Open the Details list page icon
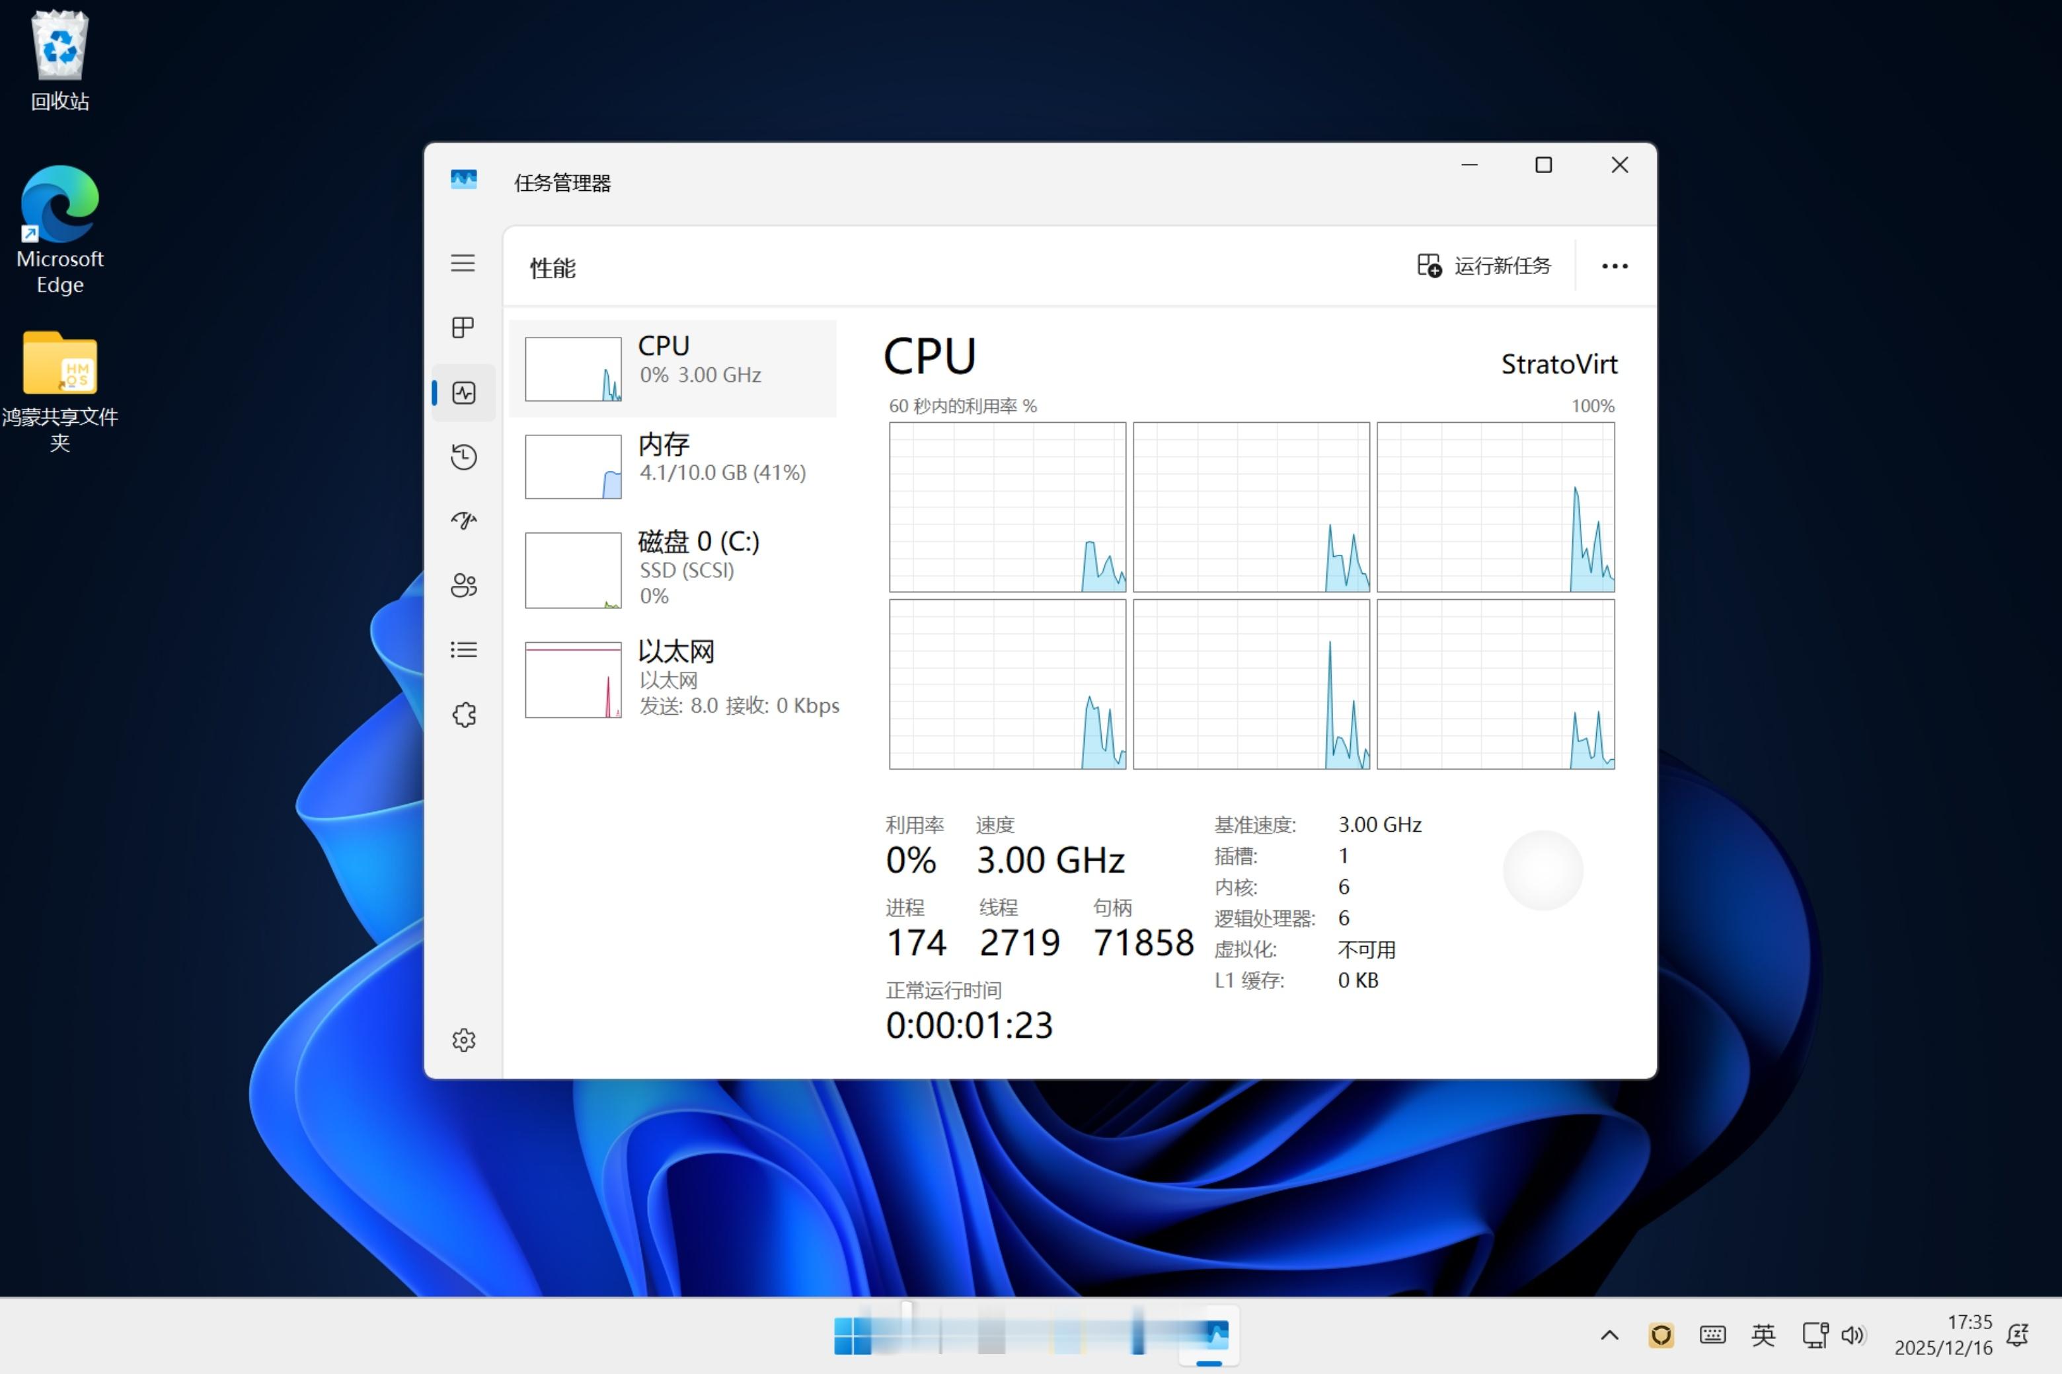The image size is (2062, 1374). click(x=463, y=649)
